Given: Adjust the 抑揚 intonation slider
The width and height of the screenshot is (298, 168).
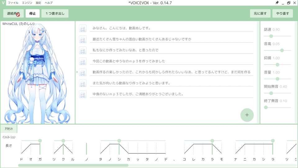Looking at the screenshot, I should tap(278, 65).
